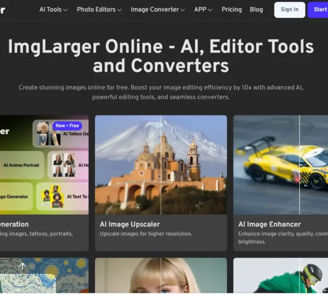328x295 pixels.
Task: Click the Sign In button
Action: (290, 10)
